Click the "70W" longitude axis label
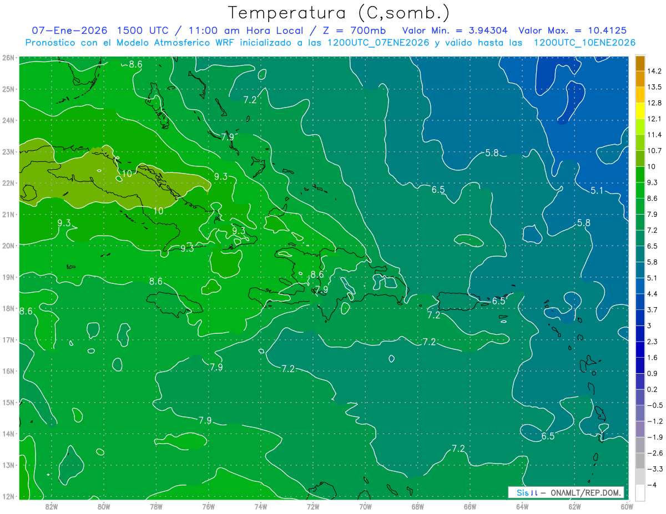Image resolution: width=666 pixels, height=514 pixels. point(365,506)
